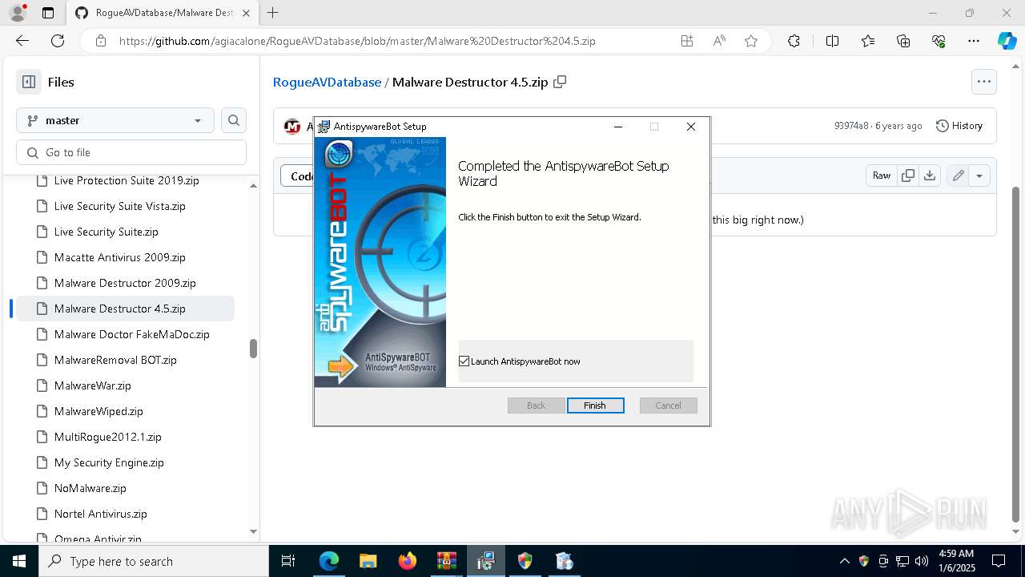
Task: Click Type here to search box
Action: click(154, 561)
